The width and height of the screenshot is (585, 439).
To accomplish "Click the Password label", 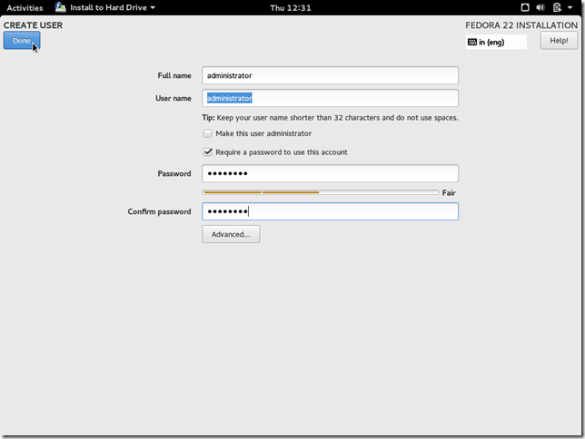I will tap(174, 173).
